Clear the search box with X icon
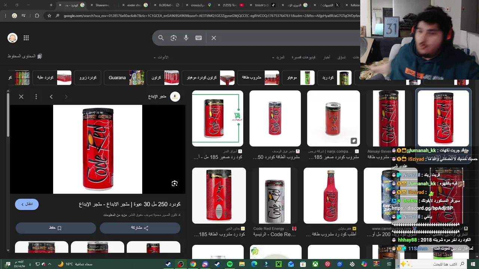The image size is (479, 269). (214, 38)
